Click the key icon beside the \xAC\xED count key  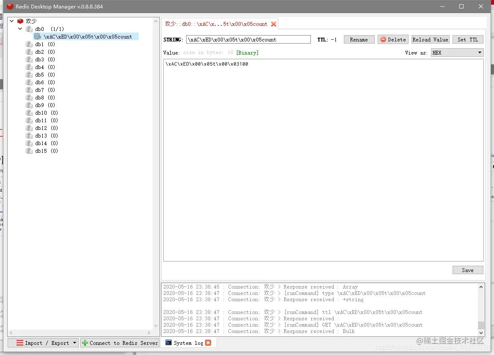pos(38,36)
